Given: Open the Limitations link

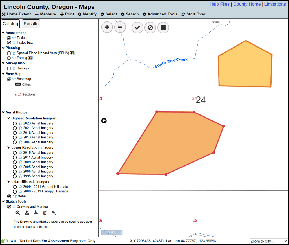Looking at the screenshot, I should click(x=275, y=4).
